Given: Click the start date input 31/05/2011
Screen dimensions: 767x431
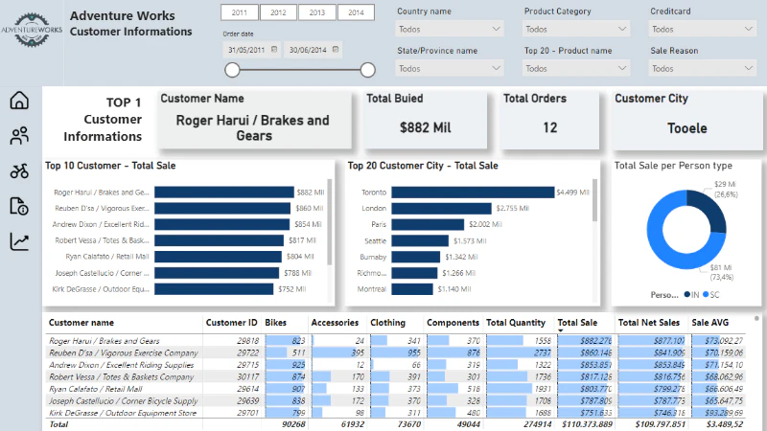Looking at the screenshot, I should (x=247, y=50).
